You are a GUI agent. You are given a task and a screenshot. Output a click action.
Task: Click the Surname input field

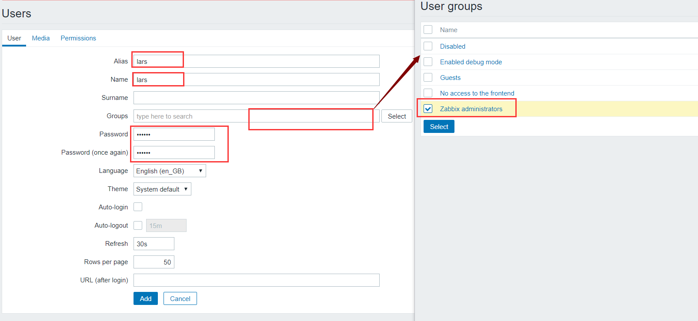coord(256,98)
